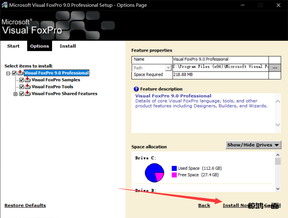Switch to the Start tab
The height and width of the screenshot is (218, 288).
[13, 46]
